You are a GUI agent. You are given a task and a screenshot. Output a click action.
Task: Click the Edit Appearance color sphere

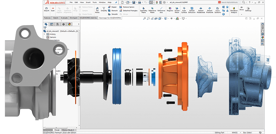tap(177, 18)
